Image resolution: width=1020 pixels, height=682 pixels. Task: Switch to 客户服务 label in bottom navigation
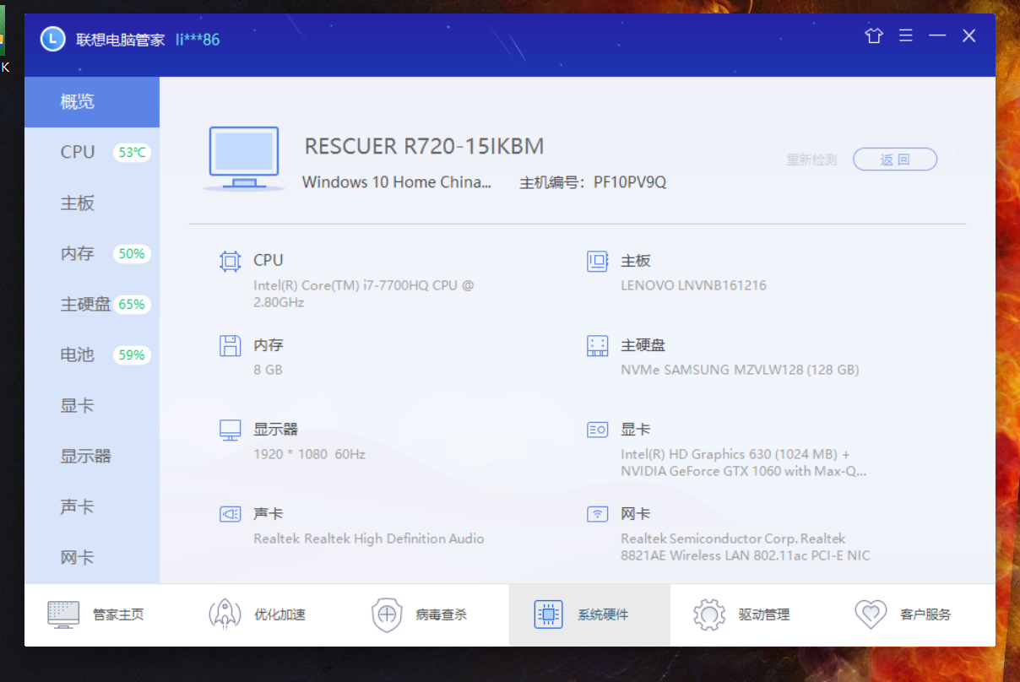coord(925,614)
